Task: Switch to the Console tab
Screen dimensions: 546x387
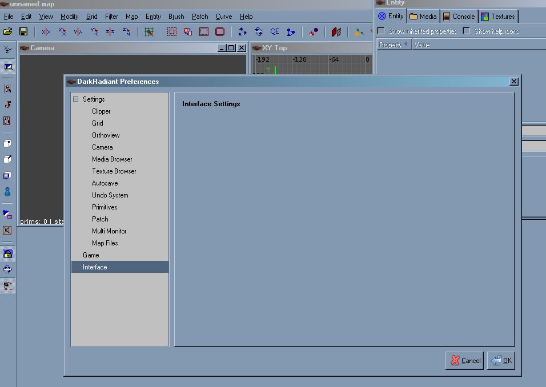Action: click(x=459, y=17)
